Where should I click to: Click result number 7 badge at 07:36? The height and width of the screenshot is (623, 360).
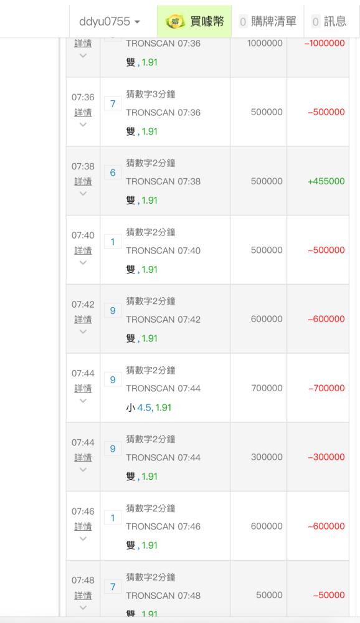(x=113, y=103)
